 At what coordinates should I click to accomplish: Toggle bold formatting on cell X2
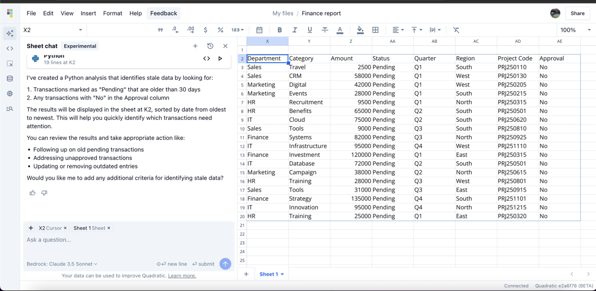[x=279, y=30]
